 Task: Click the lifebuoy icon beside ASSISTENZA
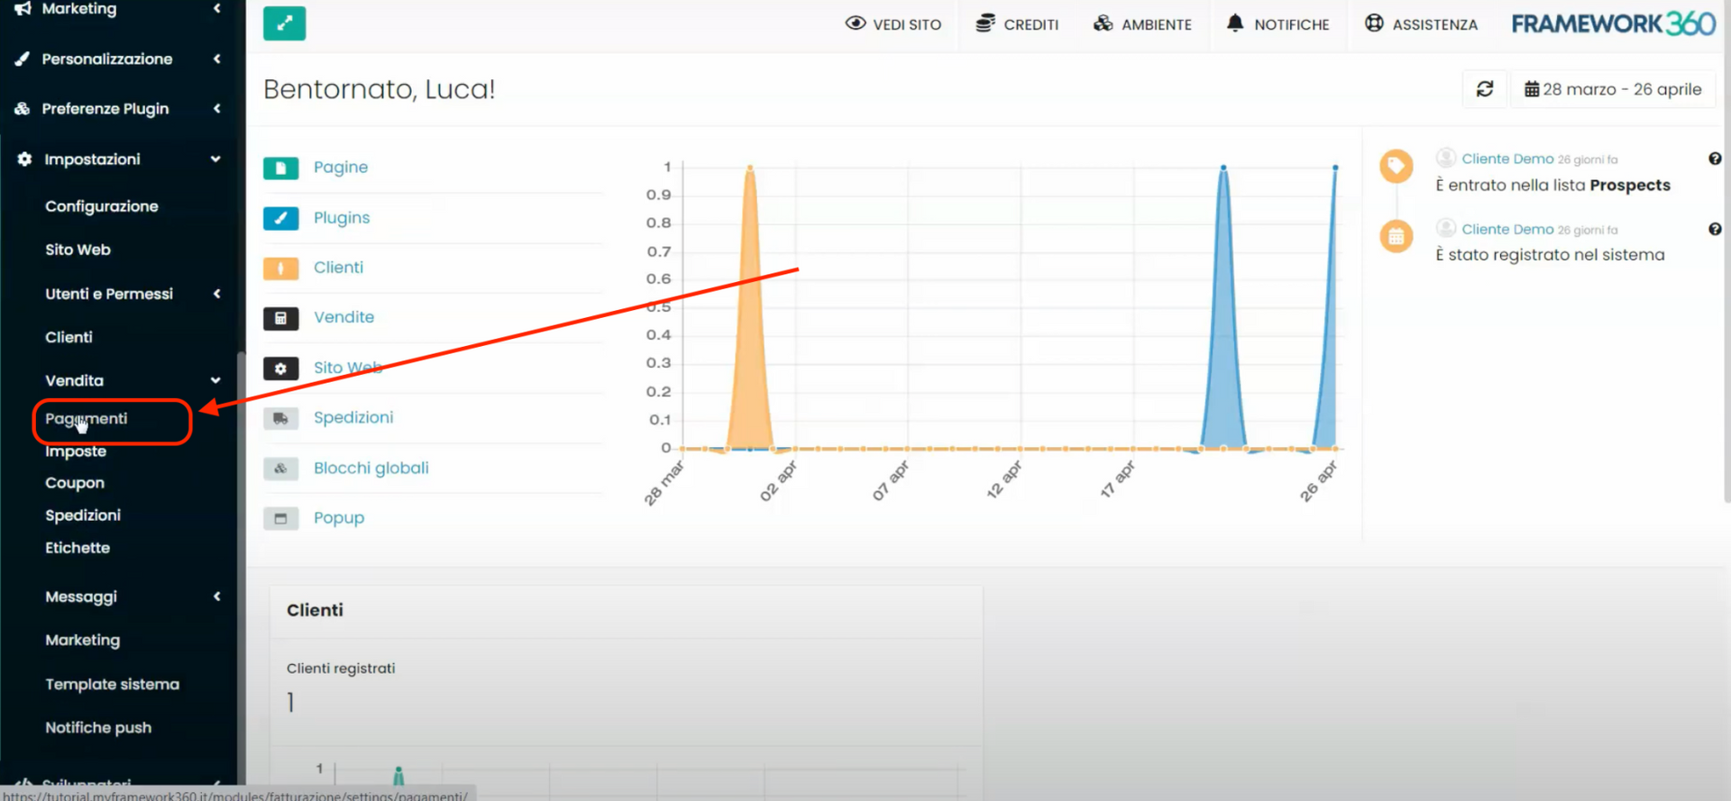coord(1374,23)
